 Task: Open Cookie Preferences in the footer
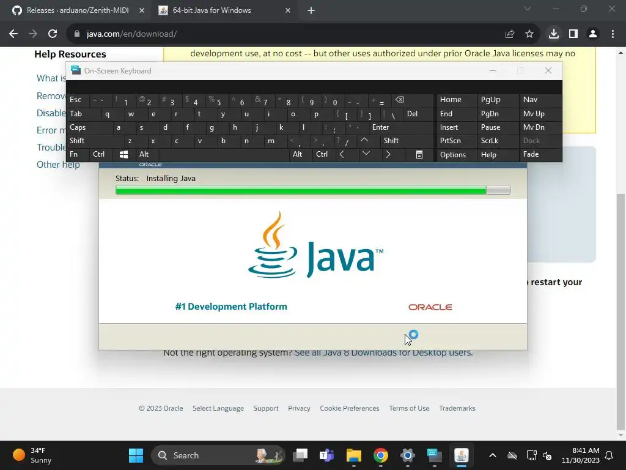pyautogui.click(x=349, y=408)
